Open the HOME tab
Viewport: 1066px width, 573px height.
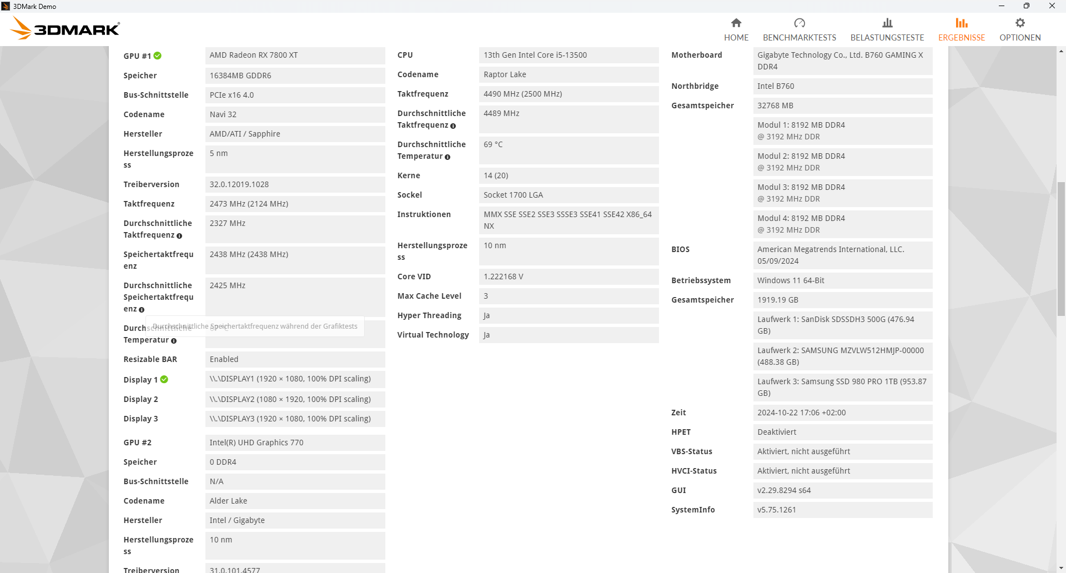[736, 29]
